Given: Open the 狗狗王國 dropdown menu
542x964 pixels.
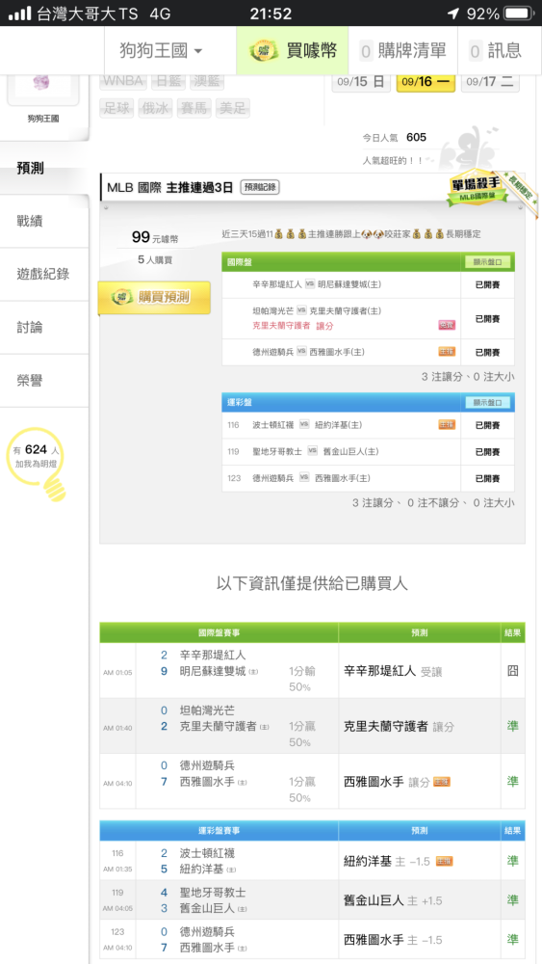Looking at the screenshot, I should pyautogui.click(x=161, y=50).
